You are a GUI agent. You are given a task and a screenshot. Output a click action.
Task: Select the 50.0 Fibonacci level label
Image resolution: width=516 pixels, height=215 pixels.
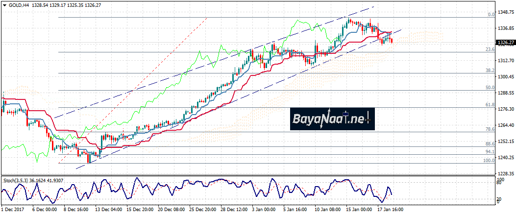[x=489, y=88]
